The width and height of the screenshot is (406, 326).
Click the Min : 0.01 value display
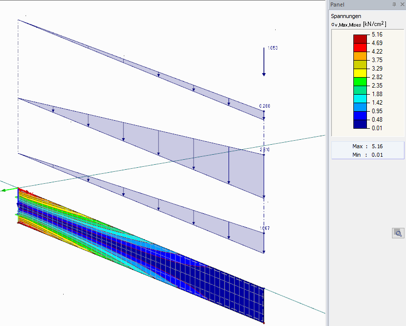pos(367,154)
